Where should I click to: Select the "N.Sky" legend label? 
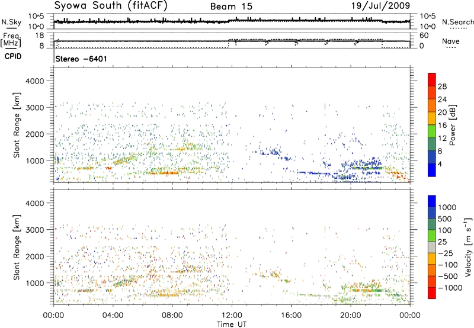(x=11, y=22)
